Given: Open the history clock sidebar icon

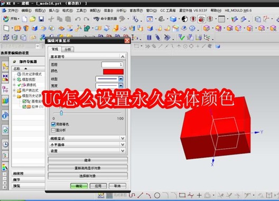Looking at the screenshot, I should [x=5, y=144].
